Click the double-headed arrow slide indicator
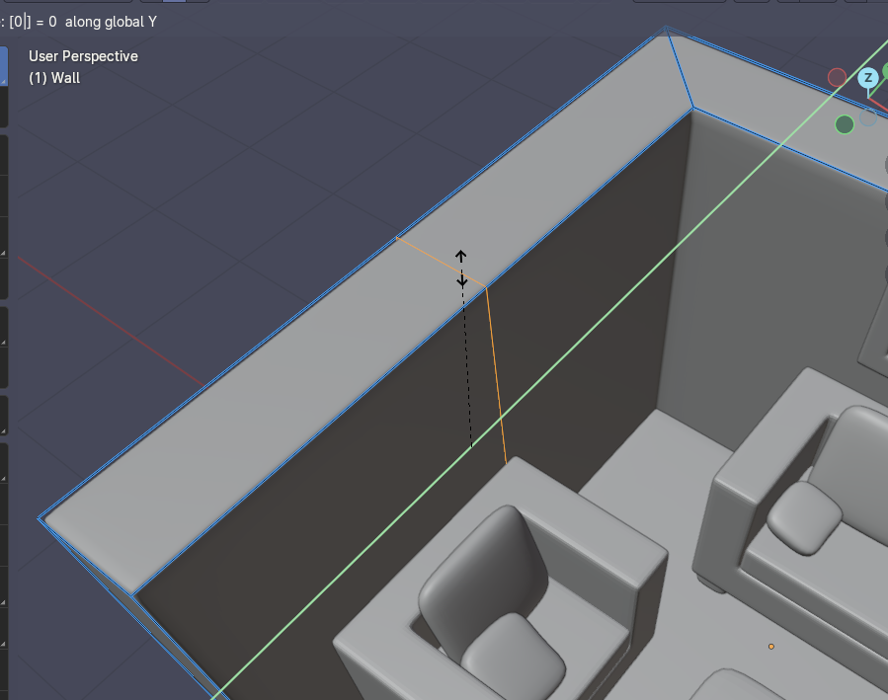 (461, 269)
